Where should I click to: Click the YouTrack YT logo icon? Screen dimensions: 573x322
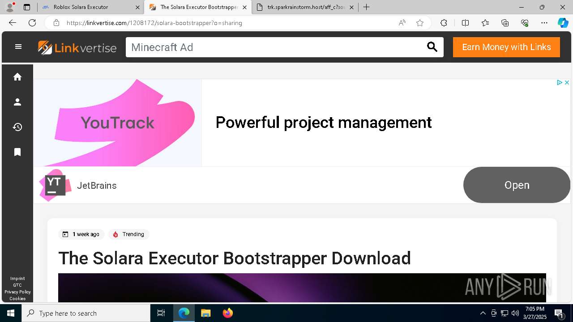click(55, 185)
